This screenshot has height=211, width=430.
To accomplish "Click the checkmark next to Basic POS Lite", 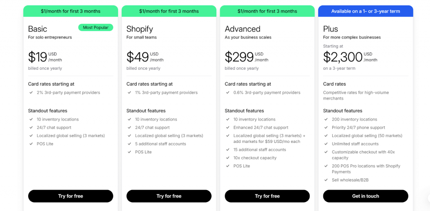I will click(31, 144).
